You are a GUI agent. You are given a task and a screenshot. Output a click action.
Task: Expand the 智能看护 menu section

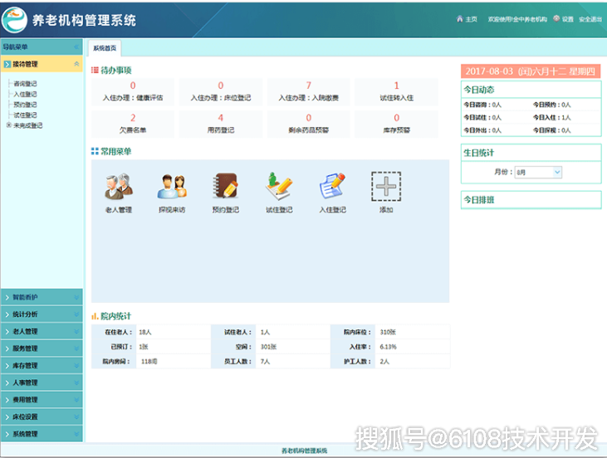coord(42,297)
